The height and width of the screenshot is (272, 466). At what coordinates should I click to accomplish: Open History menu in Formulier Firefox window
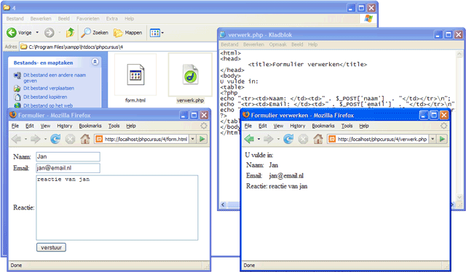65,126
